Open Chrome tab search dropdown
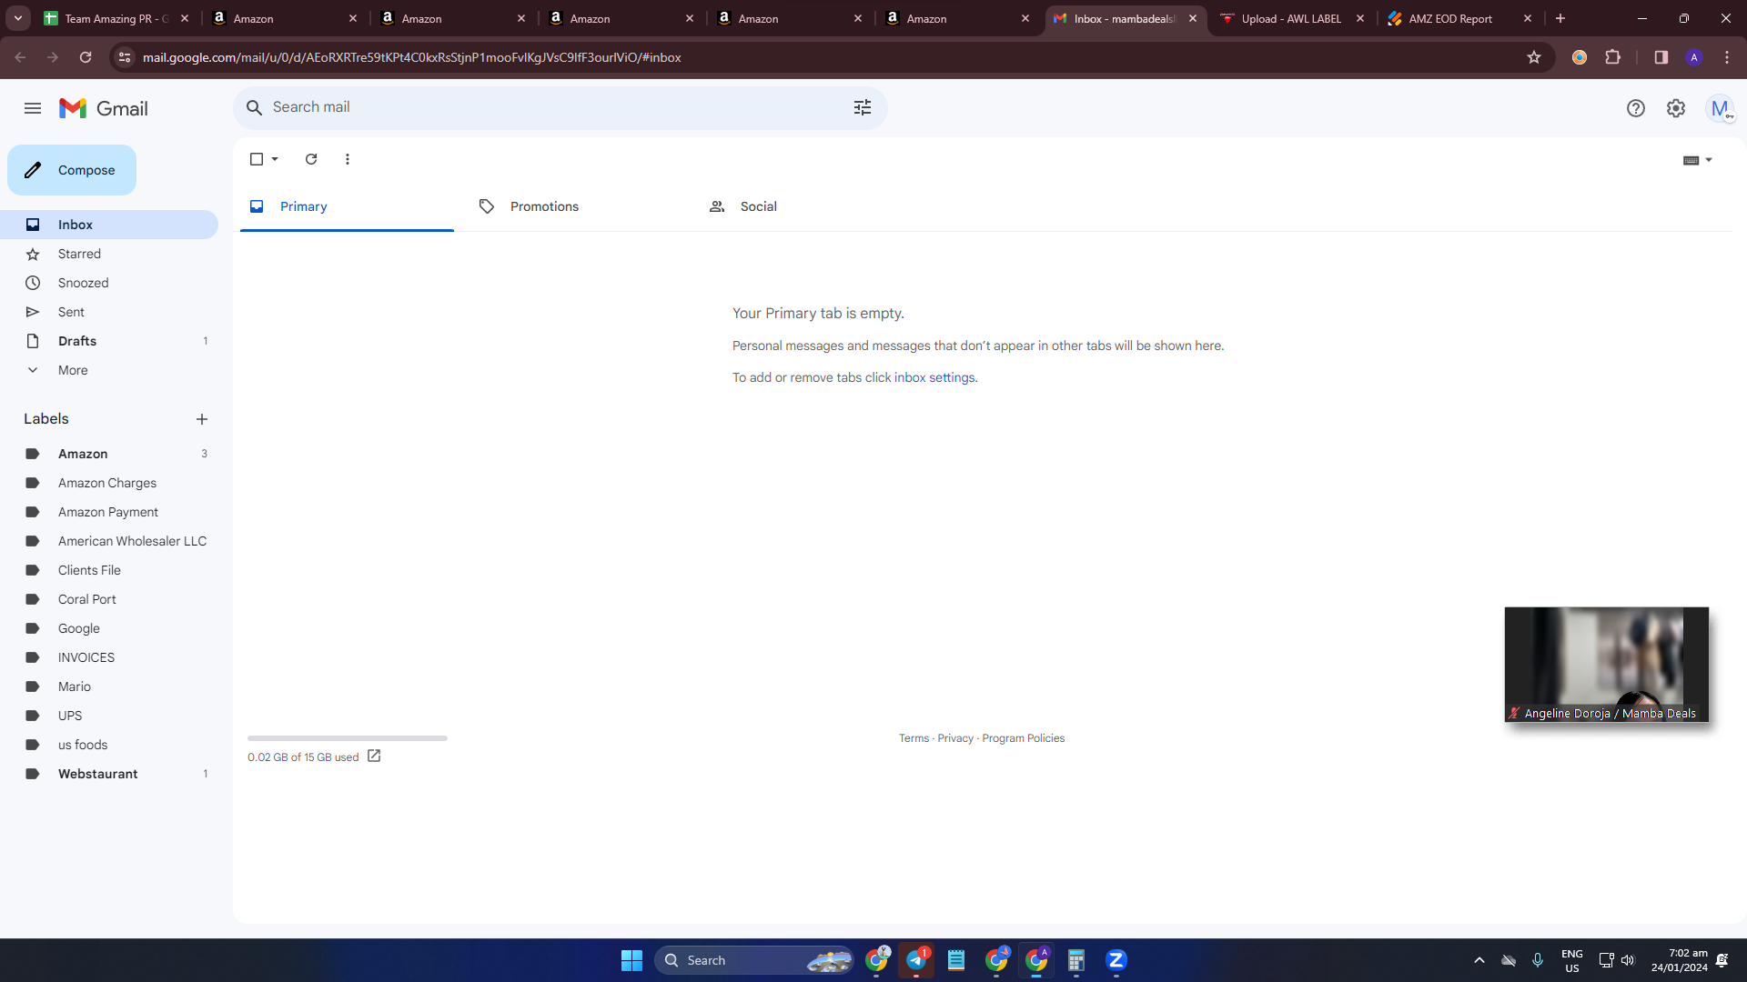Image resolution: width=1747 pixels, height=982 pixels. coord(18,18)
